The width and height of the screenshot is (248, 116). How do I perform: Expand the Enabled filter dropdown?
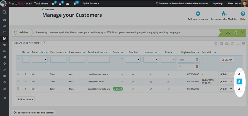[133, 60]
